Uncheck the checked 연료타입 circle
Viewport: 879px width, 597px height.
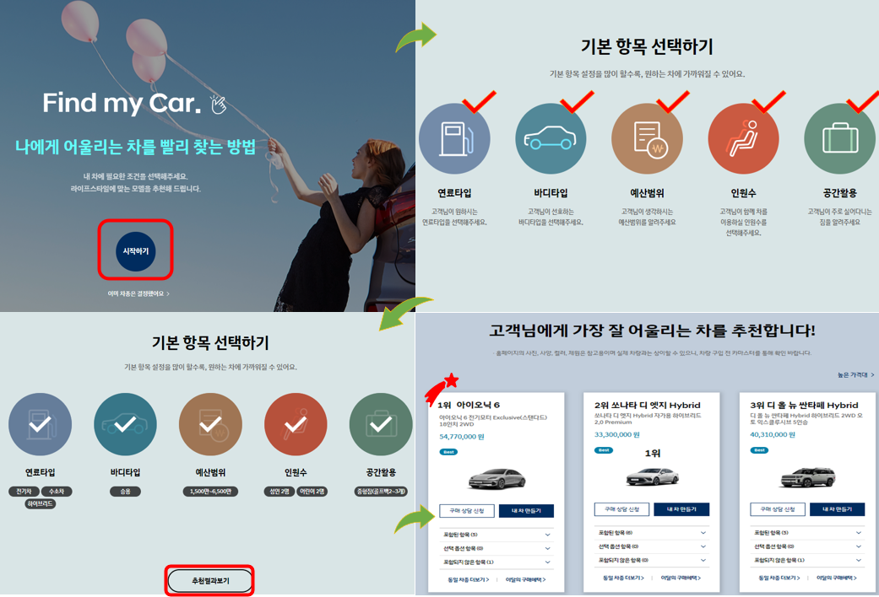[x=40, y=424]
